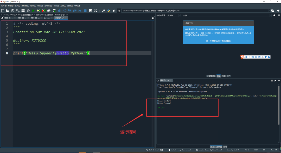
Task: Open the 查看 View menu
Action: [x=70, y=6]
